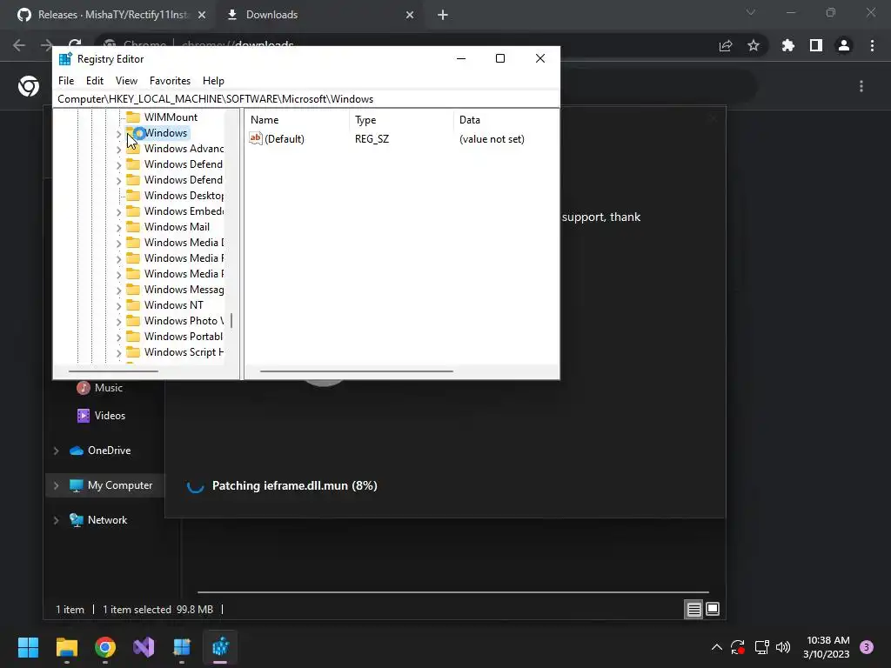This screenshot has width=891, height=668.
Task: Expand the Windows Script Host key
Action: (118, 353)
